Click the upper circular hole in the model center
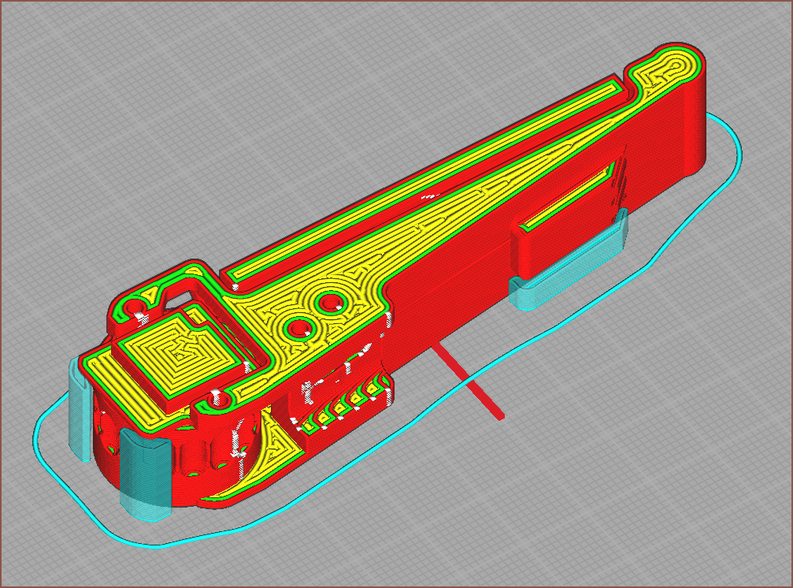This screenshot has width=793, height=588. click(x=329, y=302)
